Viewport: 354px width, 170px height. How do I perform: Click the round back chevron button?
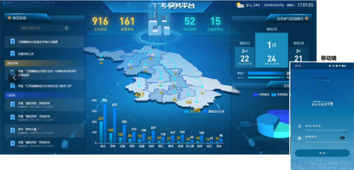pyautogui.click(x=14, y=78)
